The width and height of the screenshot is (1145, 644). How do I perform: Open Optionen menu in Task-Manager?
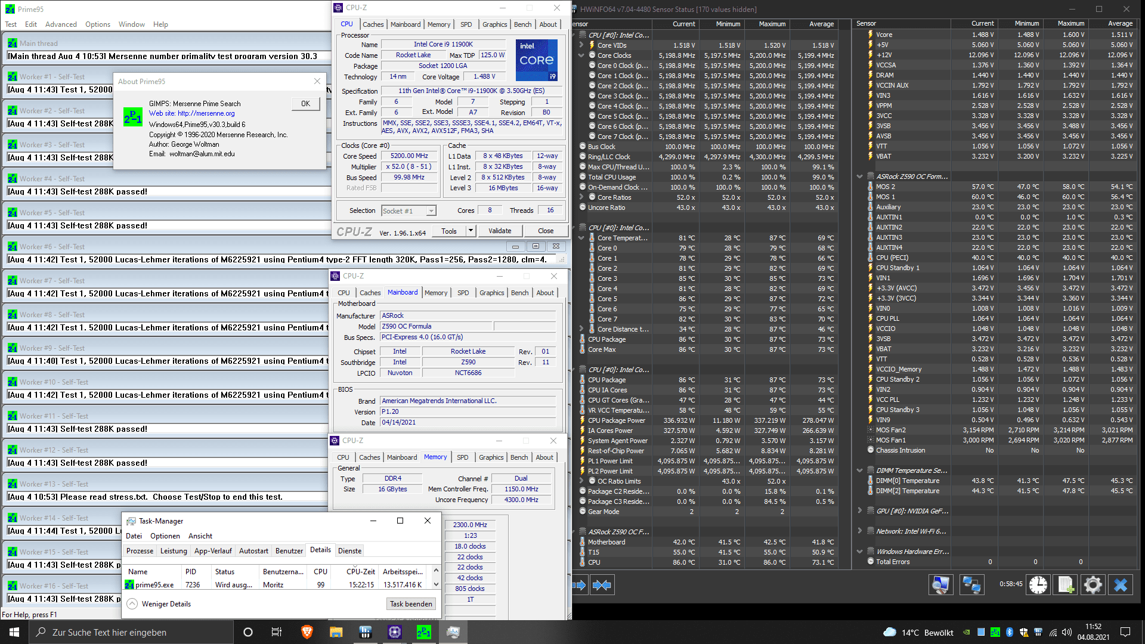[165, 536]
